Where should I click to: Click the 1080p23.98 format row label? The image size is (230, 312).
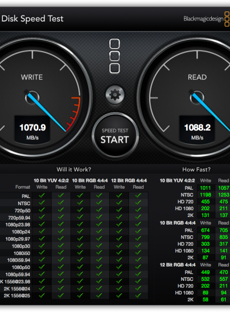18,225
